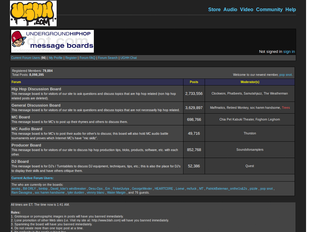Click Total Posts value 8,098,395
Image resolution: width=310 pixels, height=232 pixels.
pos(37,75)
